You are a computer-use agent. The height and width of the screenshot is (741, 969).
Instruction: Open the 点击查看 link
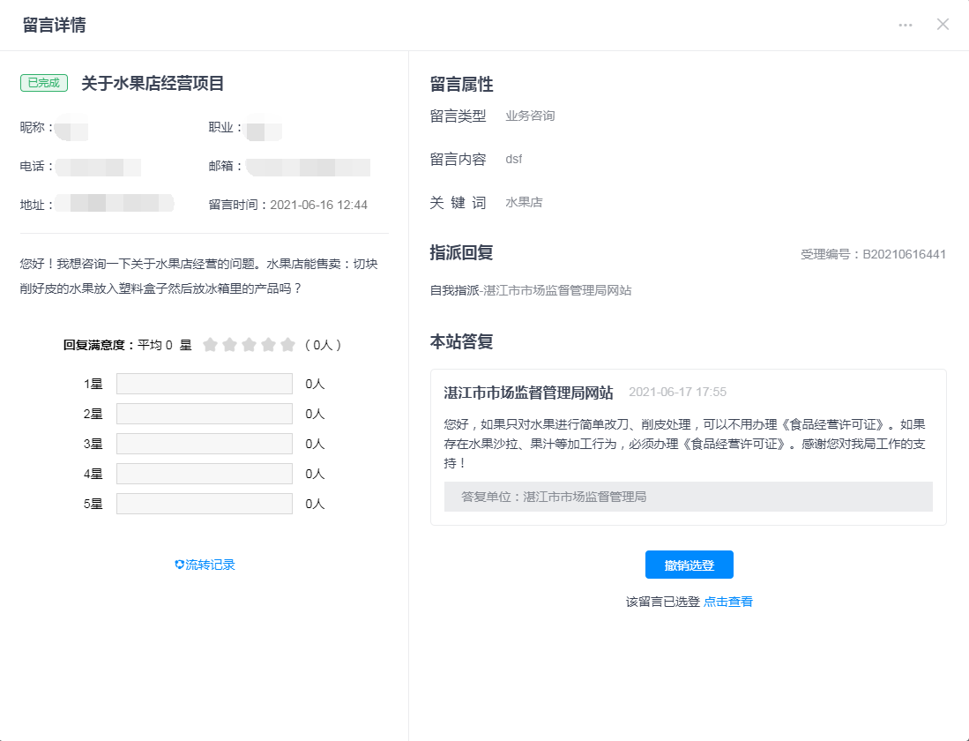tap(727, 602)
